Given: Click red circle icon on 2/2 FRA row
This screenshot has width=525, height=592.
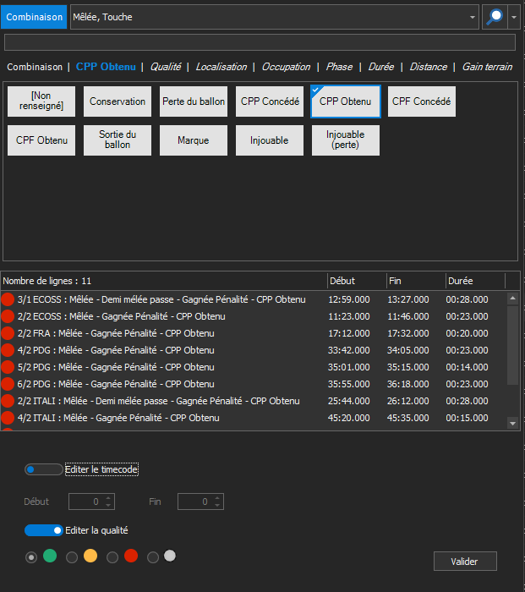Looking at the screenshot, I should pyautogui.click(x=8, y=333).
